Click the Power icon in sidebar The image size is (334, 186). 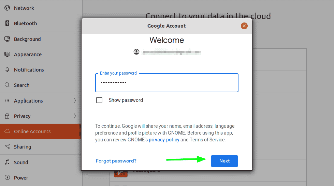coord(7,177)
